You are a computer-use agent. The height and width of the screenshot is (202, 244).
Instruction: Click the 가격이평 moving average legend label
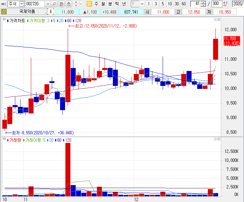[x=37, y=21]
